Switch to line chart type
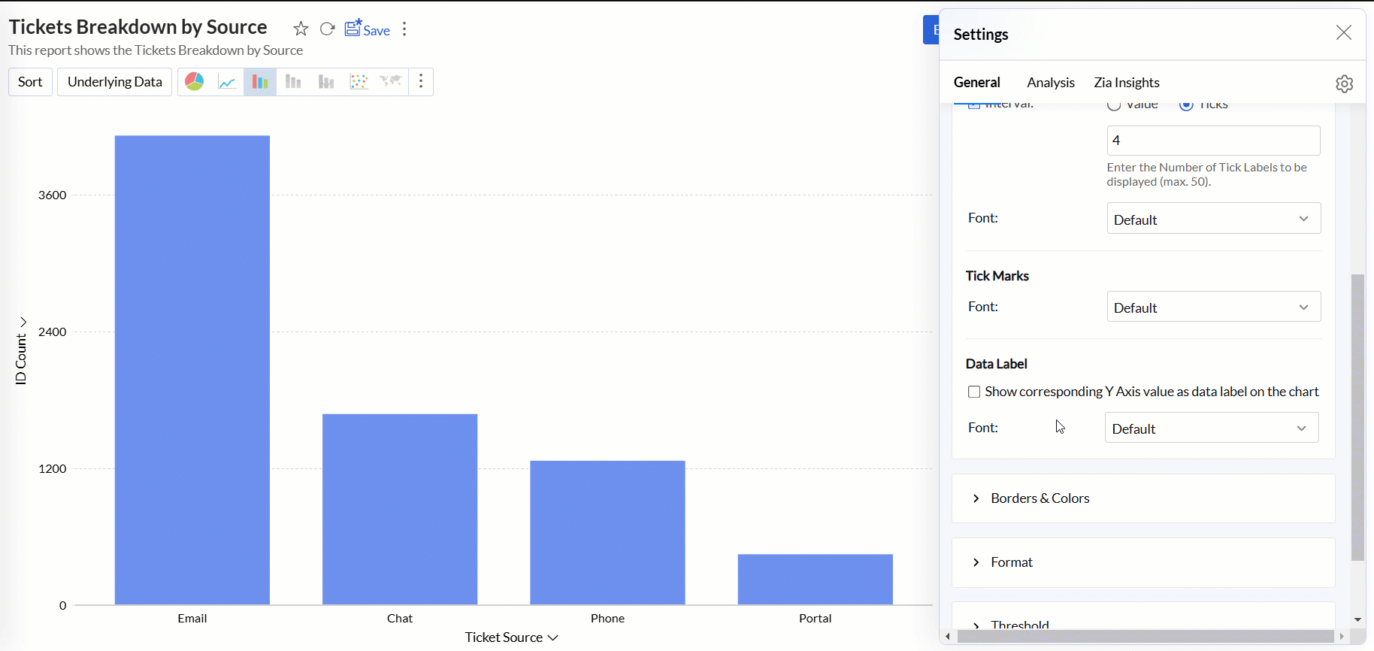The width and height of the screenshot is (1374, 651). tap(227, 82)
